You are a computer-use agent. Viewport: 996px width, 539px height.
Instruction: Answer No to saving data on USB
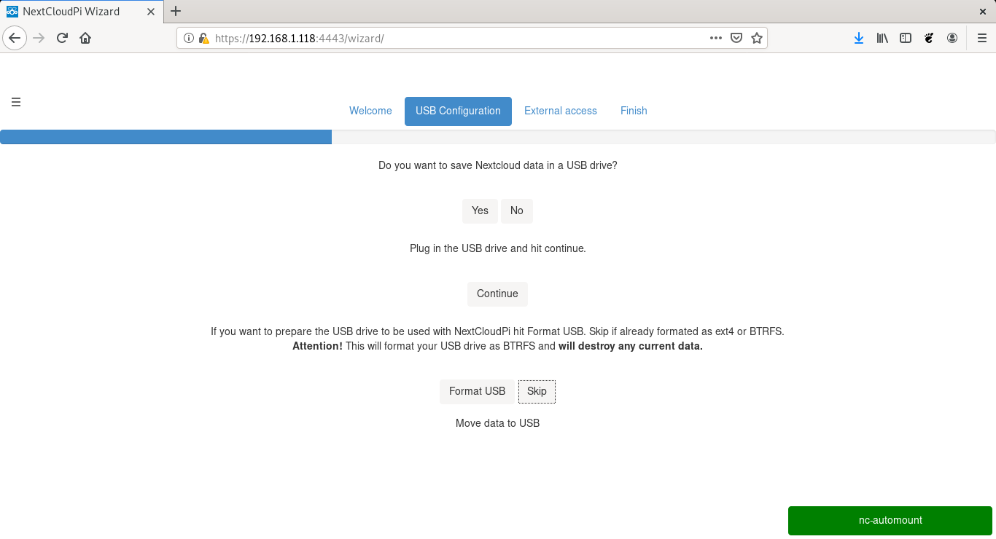click(517, 211)
